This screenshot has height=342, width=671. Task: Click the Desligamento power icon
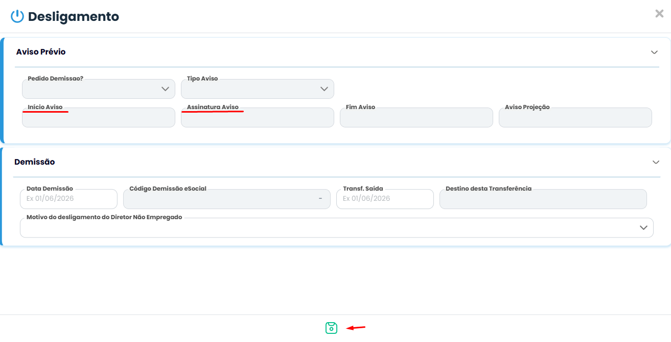click(x=17, y=16)
